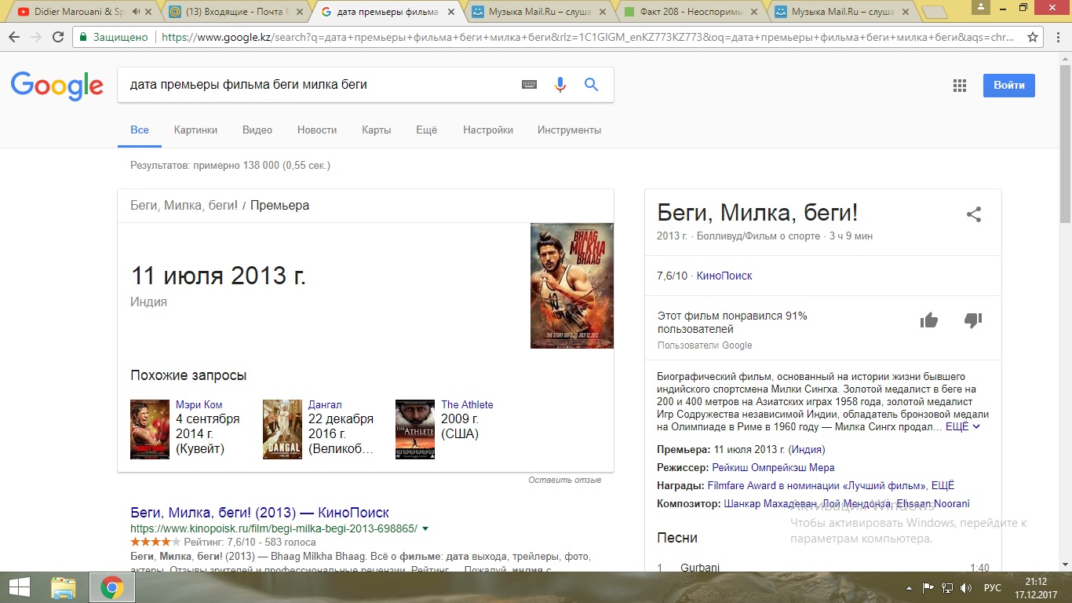Play the Gurbani song entry
1072x603 pixels.
point(823,568)
